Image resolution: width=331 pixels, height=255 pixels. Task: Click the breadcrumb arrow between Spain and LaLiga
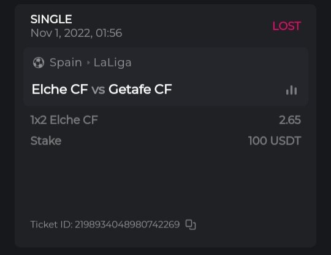click(x=88, y=63)
